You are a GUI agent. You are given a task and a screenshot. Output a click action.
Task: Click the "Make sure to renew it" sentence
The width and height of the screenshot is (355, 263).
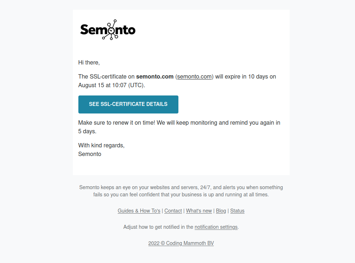click(x=116, y=122)
